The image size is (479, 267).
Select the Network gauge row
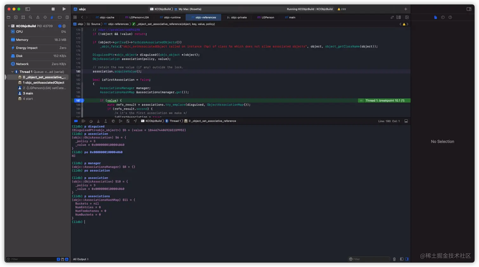[x=38, y=64]
